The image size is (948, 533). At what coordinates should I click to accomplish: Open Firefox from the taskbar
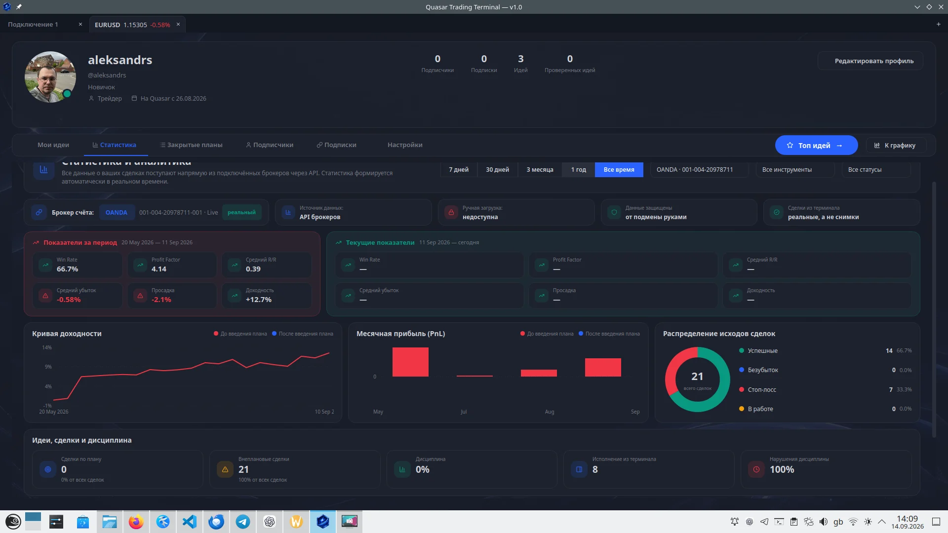click(136, 522)
